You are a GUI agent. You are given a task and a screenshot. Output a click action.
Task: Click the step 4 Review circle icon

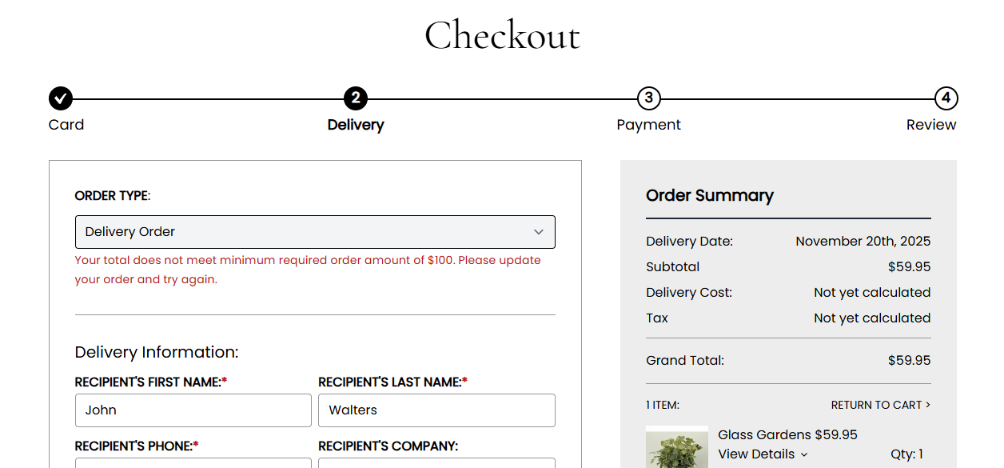pos(946,99)
